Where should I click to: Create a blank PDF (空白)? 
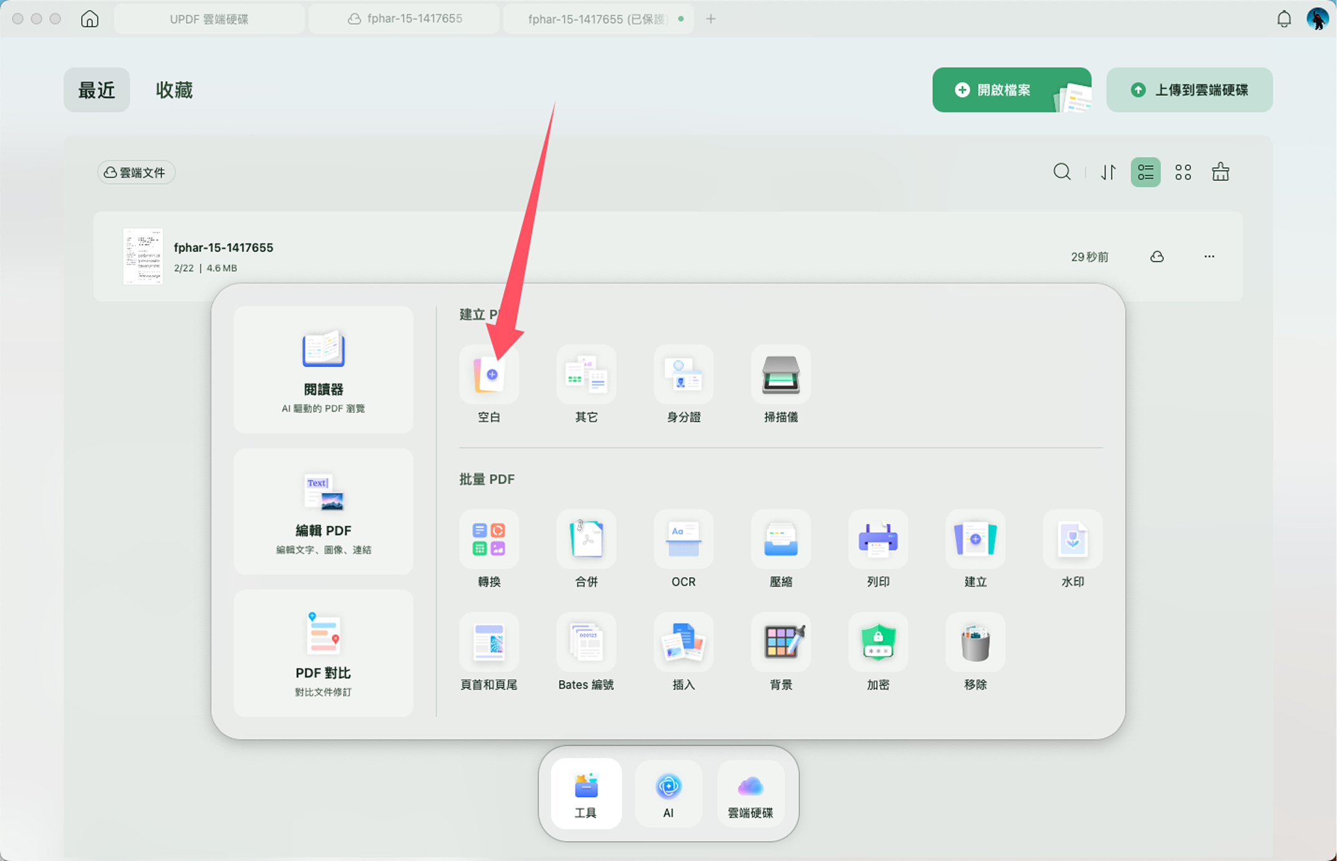pyautogui.click(x=489, y=374)
